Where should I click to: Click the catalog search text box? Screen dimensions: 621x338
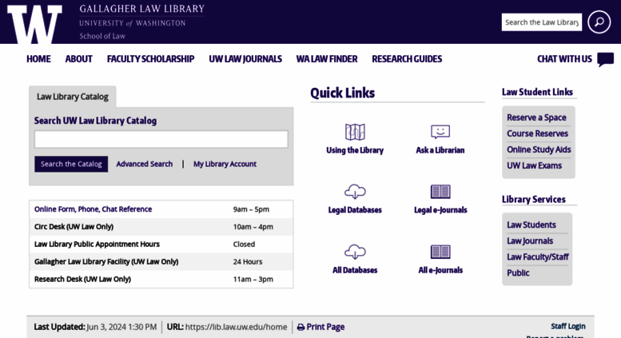(x=161, y=139)
